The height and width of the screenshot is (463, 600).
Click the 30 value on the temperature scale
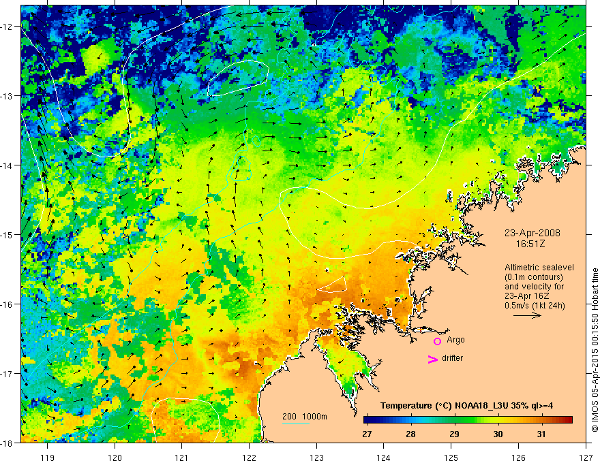click(x=498, y=434)
